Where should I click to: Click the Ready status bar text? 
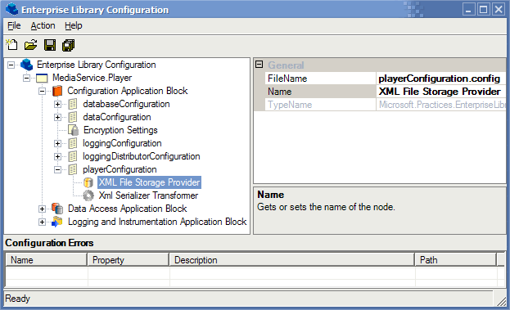(17, 299)
